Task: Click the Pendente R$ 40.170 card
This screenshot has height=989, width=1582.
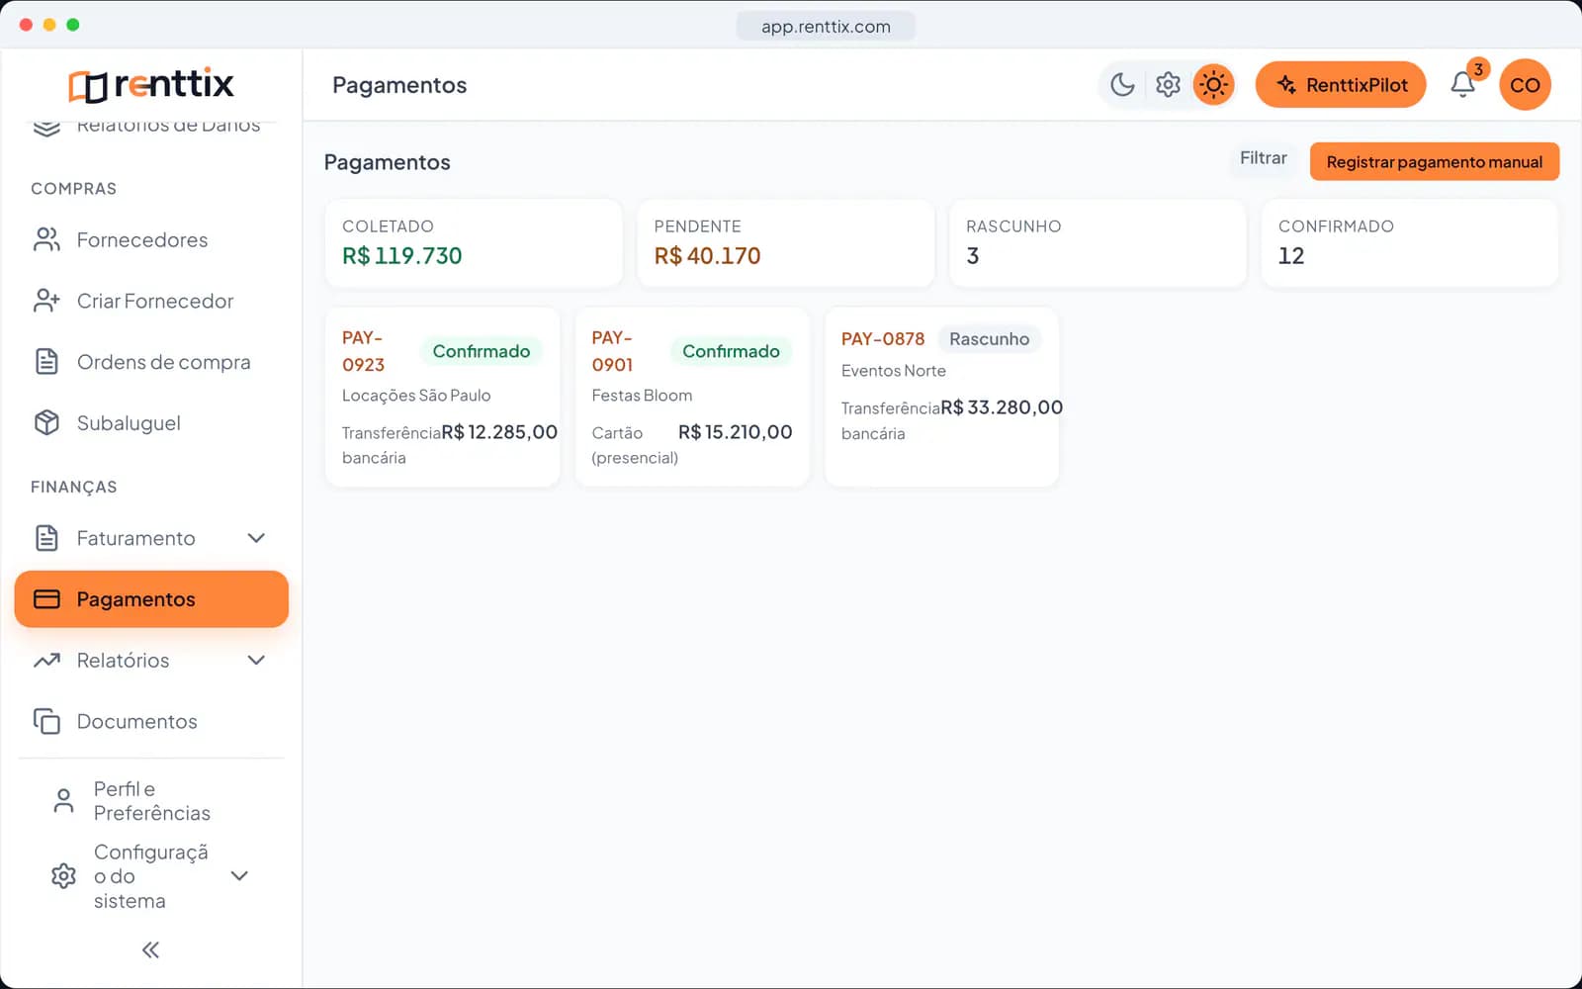Action: coord(786,243)
